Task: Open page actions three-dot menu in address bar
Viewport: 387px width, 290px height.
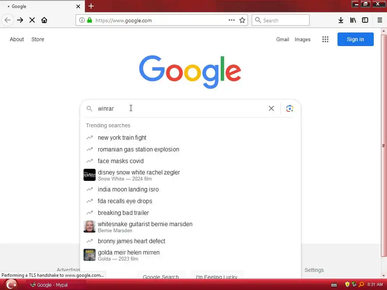Action: click(232, 20)
